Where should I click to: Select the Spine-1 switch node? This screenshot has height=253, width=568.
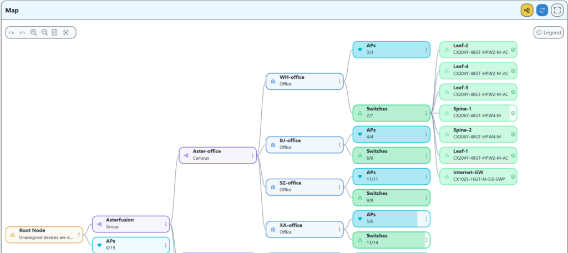(474, 113)
